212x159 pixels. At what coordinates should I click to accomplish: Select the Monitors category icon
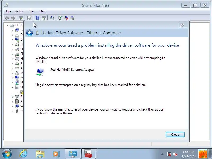point(17,77)
